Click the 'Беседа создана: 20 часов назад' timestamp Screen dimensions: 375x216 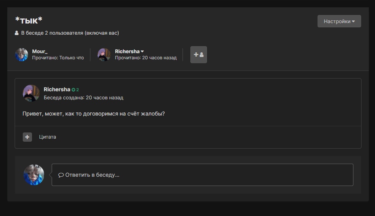[84, 98]
